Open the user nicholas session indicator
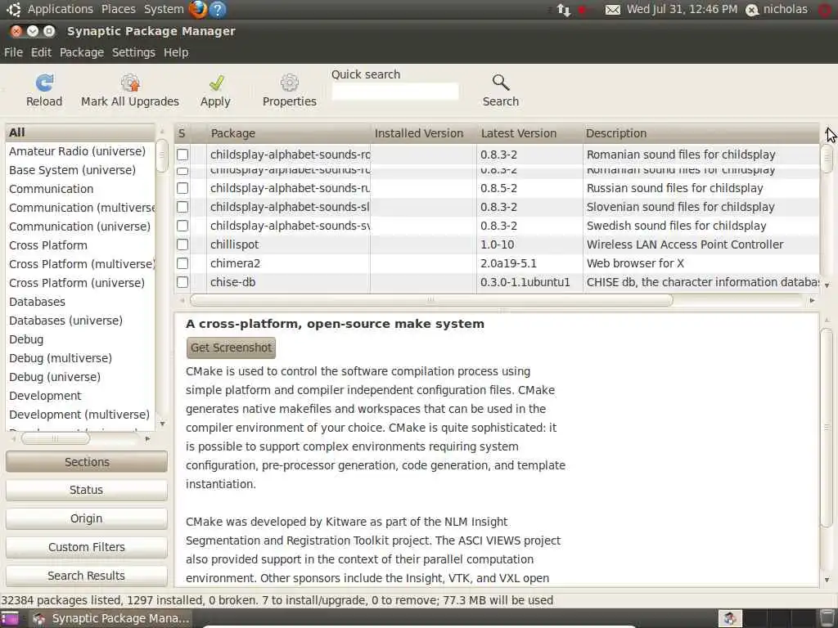 777,10
